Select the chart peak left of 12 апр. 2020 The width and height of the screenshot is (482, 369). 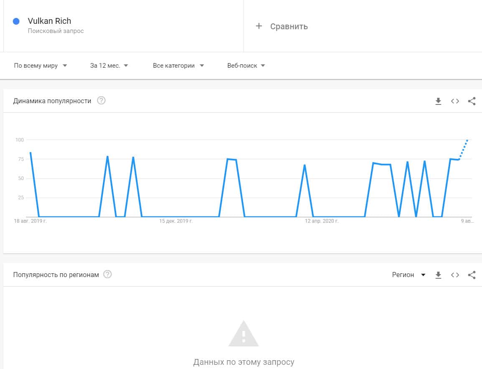(x=304, y=165)
